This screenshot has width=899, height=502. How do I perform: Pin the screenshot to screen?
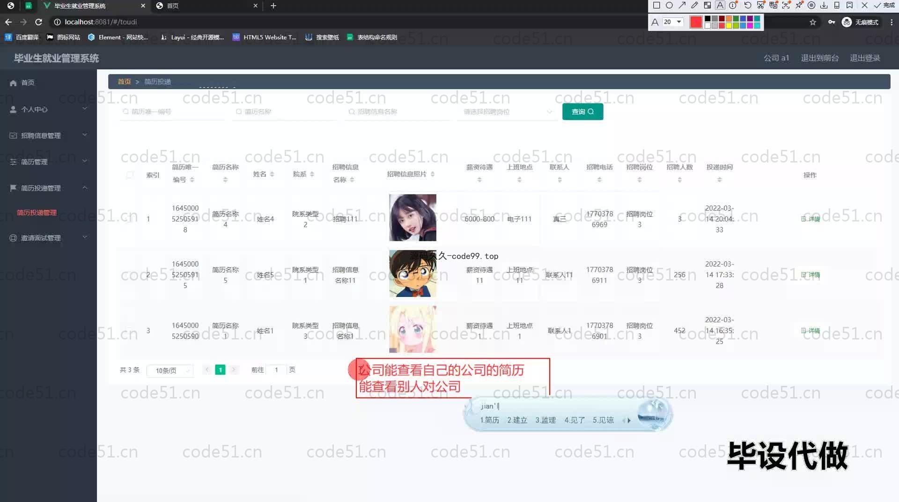click(799, 6)
